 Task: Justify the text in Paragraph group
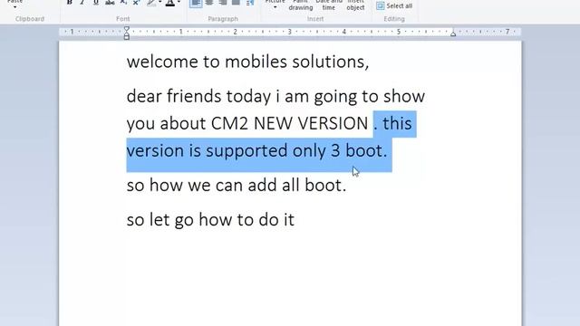click(x=236, y=3)
